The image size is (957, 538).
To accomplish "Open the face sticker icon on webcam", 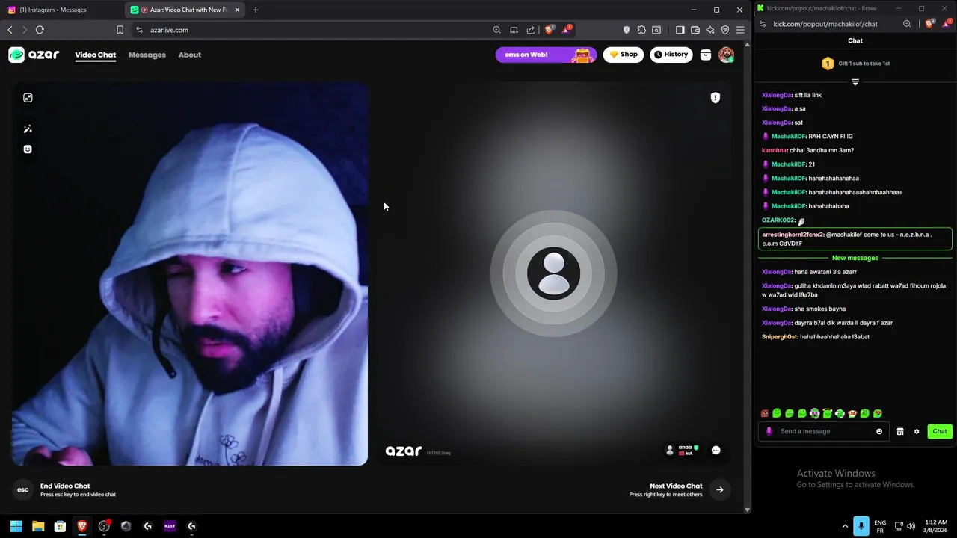I will pyautogui.click(x=28, y=149).
